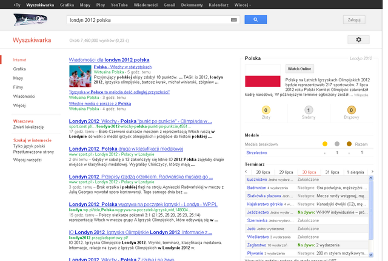Open Wioślarstwo in the schedule
Viewport: 388px width, 261px height.
258,237
